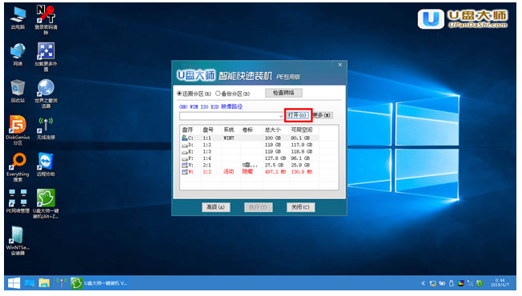The image size is (522, 296).
Task: Open the PE网络管理 shortcut
Action: [18, 202]
